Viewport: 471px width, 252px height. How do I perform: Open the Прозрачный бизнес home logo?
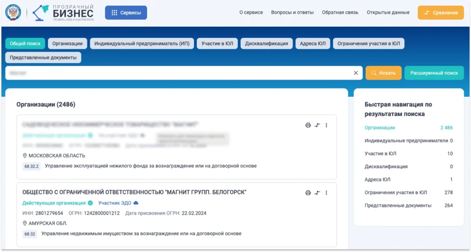pos(63,12)
